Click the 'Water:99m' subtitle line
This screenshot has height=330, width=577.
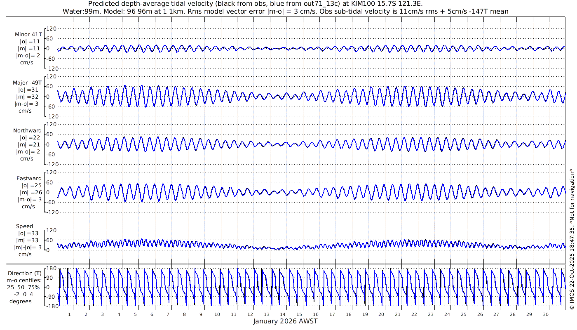point(285,11)
